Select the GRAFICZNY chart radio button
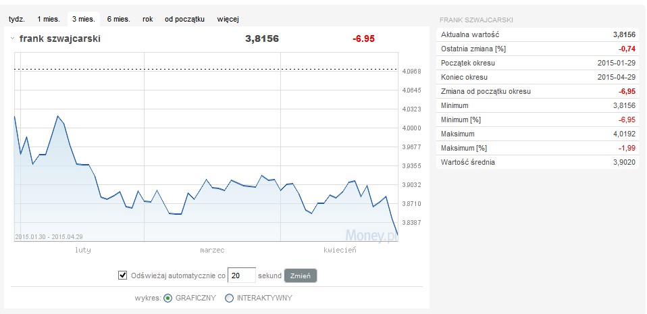This screenshot has width=647, height=314. click(167, 298)
